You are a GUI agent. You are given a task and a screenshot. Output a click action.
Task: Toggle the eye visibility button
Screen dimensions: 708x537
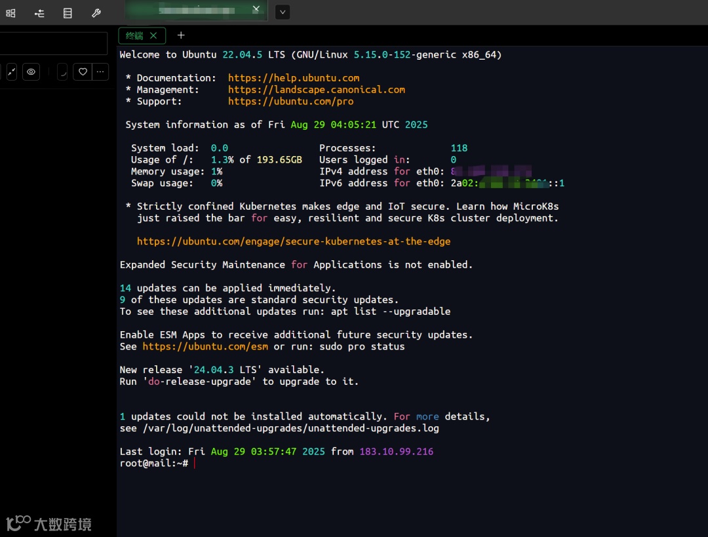31,72
